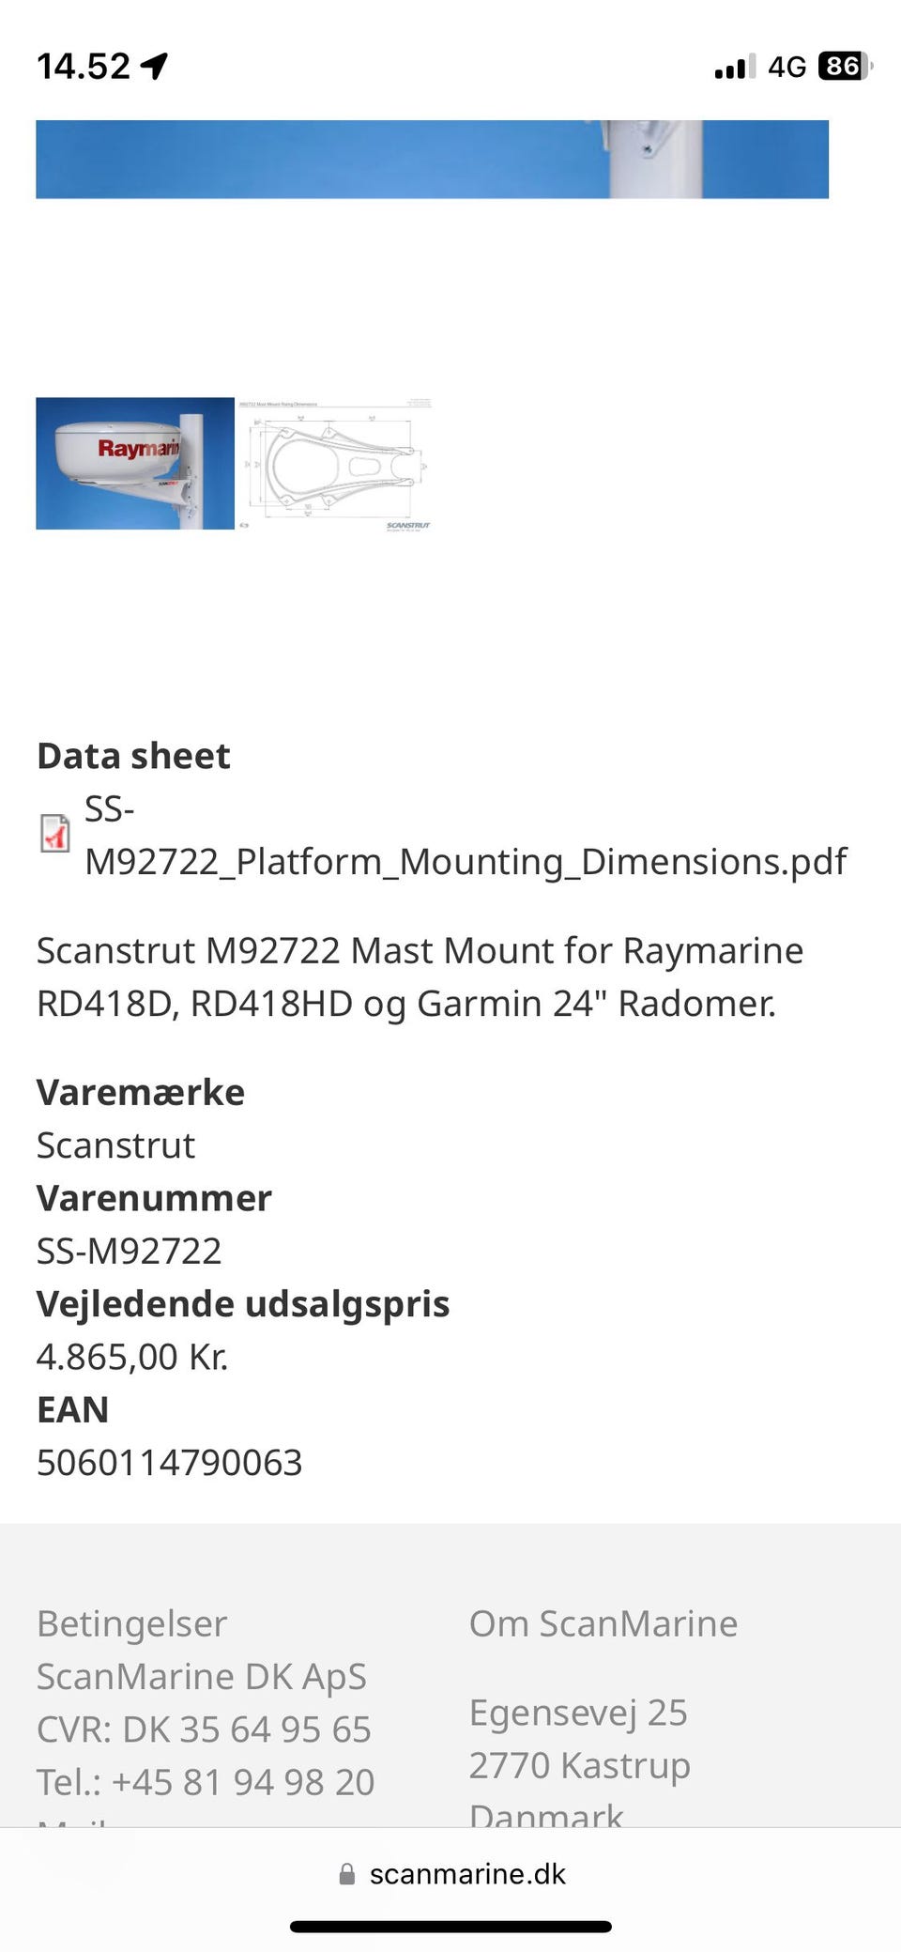Tap the cellular signal bars icon

click(734, 68)
